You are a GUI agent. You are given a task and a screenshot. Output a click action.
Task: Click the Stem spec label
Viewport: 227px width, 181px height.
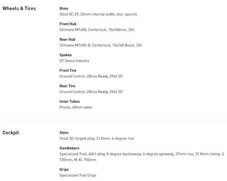point(64,133)
